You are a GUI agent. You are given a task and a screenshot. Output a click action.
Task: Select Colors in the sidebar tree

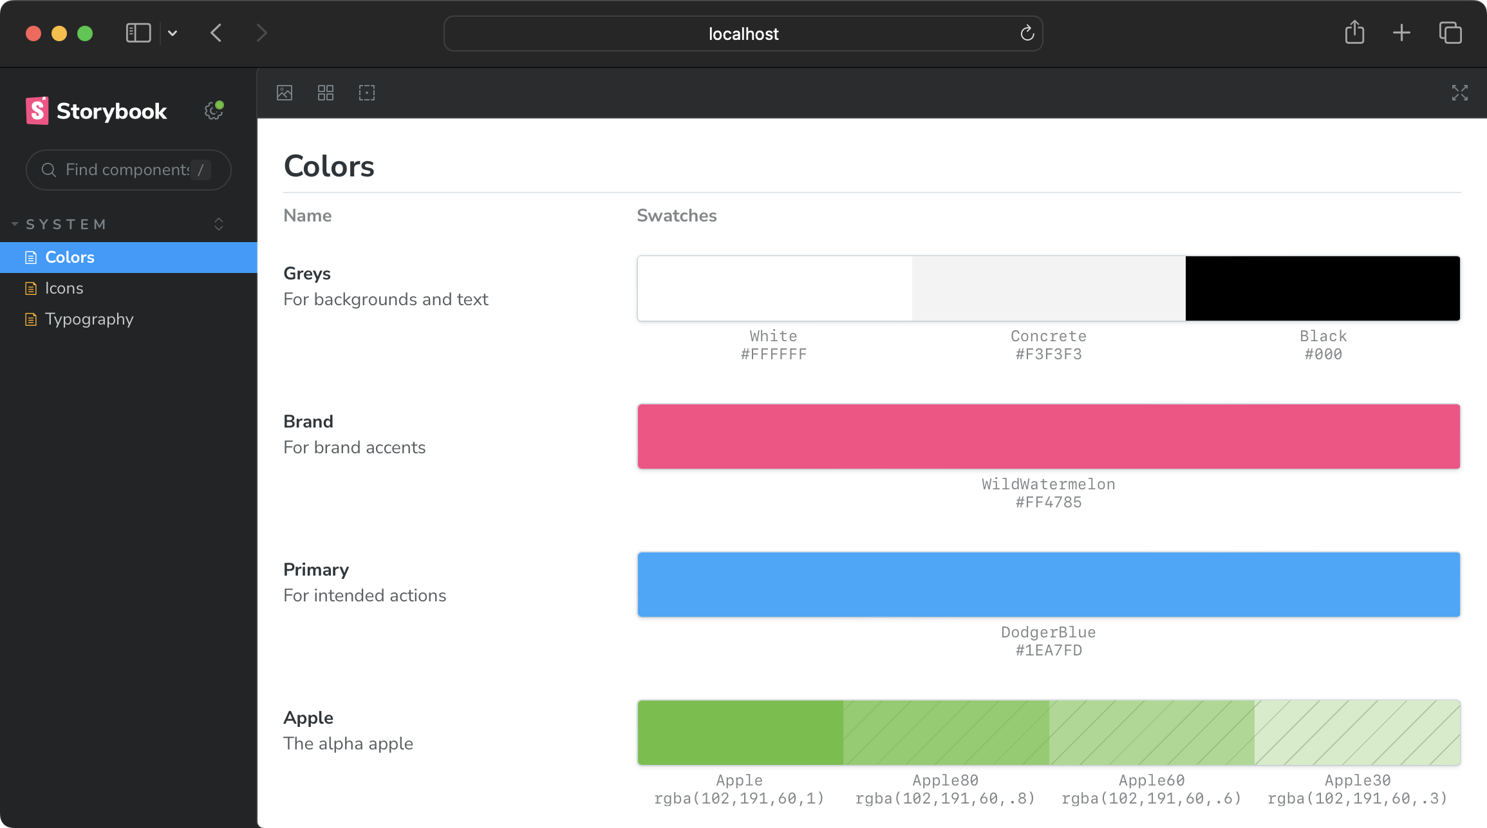coord(69,257)
